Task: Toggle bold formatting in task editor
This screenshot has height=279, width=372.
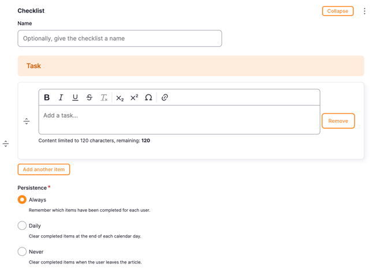Action: pyautogui.click(x=47, y=97)
